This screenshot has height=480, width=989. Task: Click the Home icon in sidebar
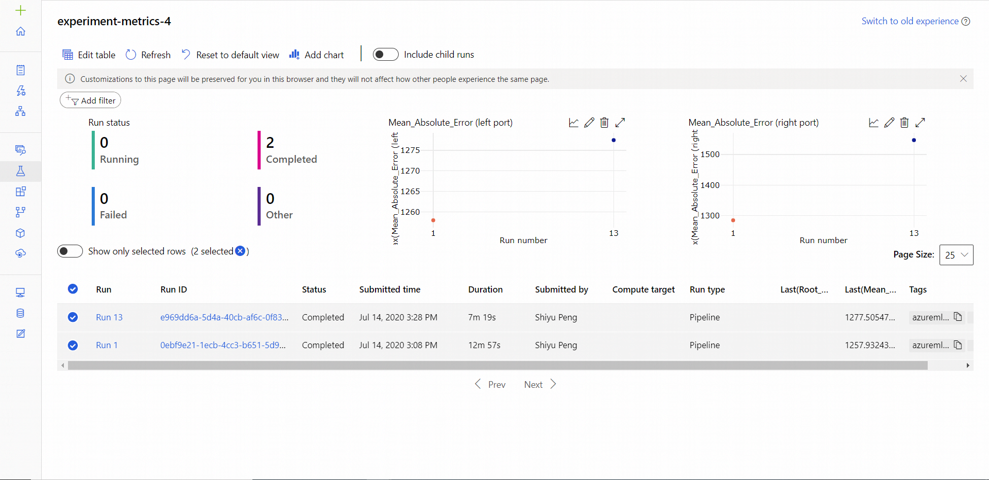[x=21, y=31]
